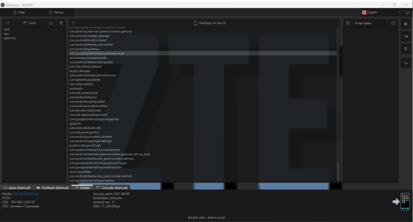Viewport: 413px width, 222px height.
Task: Switch to the Apps (Manual) tab
Action: 17,188
